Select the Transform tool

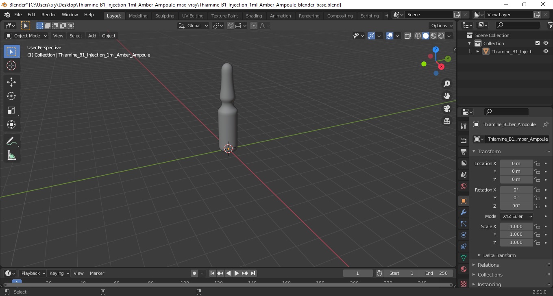click(11, 124)
